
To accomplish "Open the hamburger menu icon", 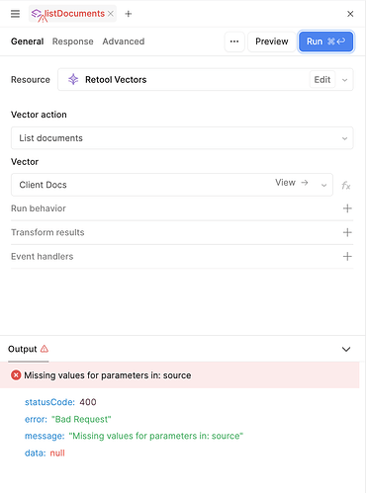I will click(x=15, y=14).
